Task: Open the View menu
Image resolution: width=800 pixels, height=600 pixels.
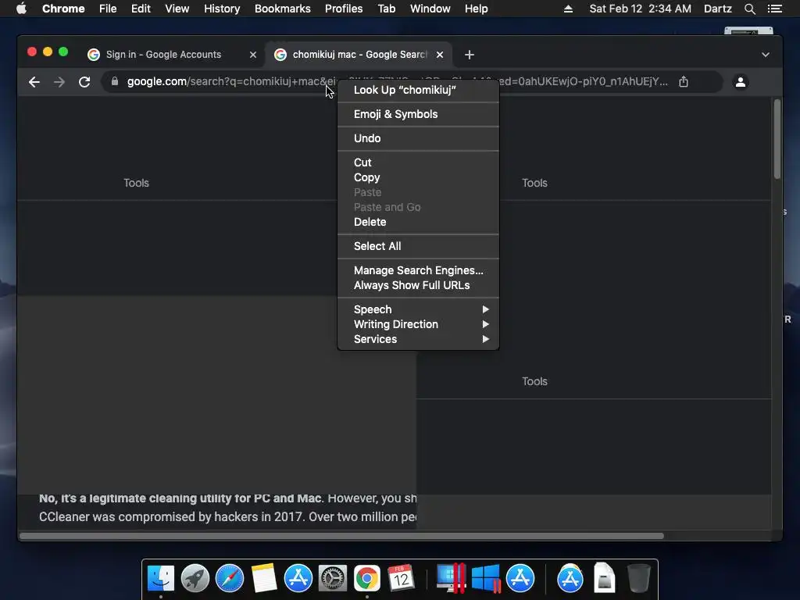Action: click(177, 9)
